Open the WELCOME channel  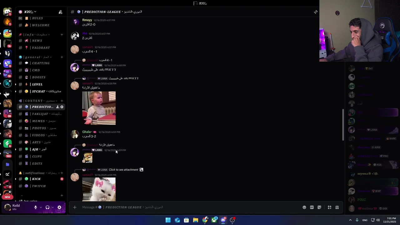tap(41, 25)
